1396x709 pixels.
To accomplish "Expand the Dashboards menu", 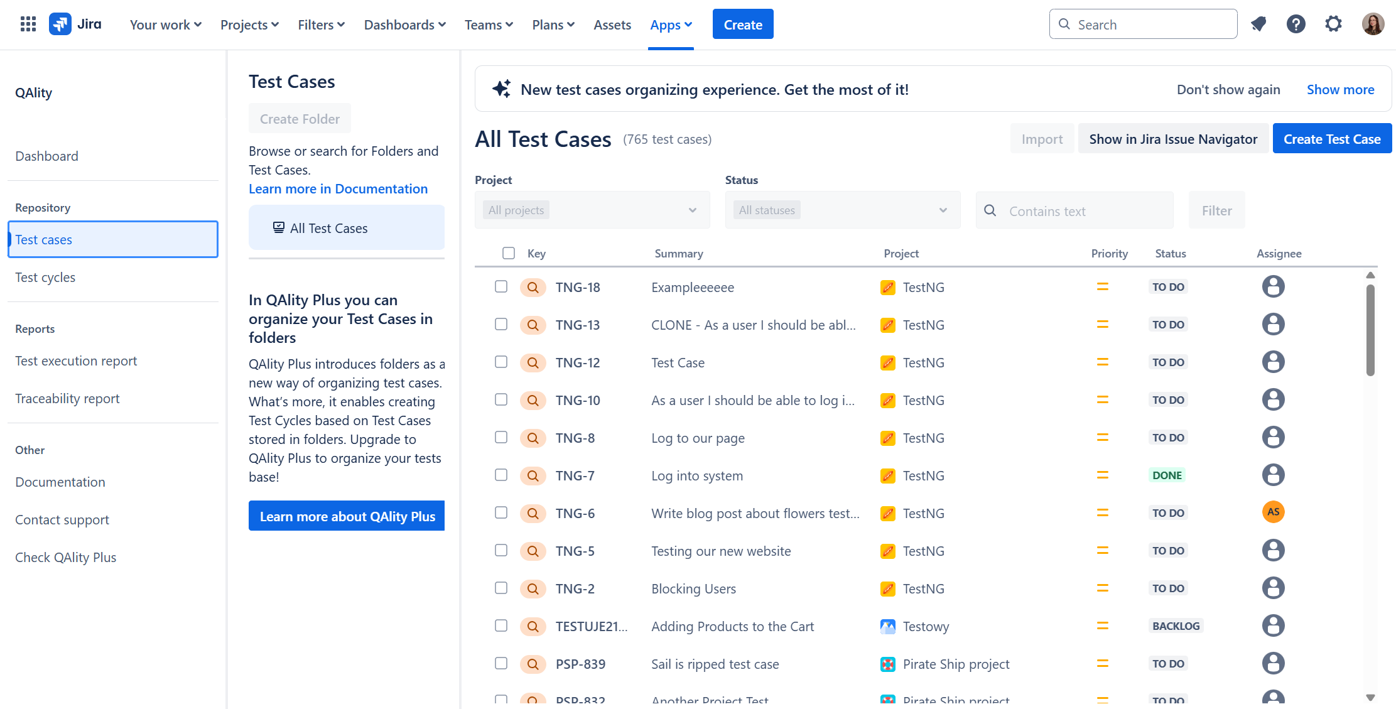I will pos(405,24).
